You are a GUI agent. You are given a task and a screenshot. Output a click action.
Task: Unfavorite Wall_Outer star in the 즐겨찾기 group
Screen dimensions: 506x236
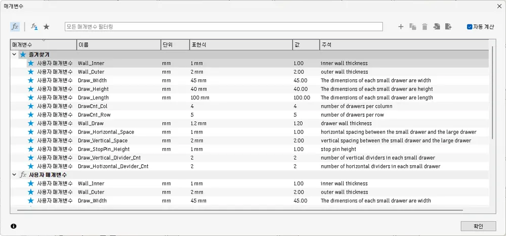tap(31, 72)
